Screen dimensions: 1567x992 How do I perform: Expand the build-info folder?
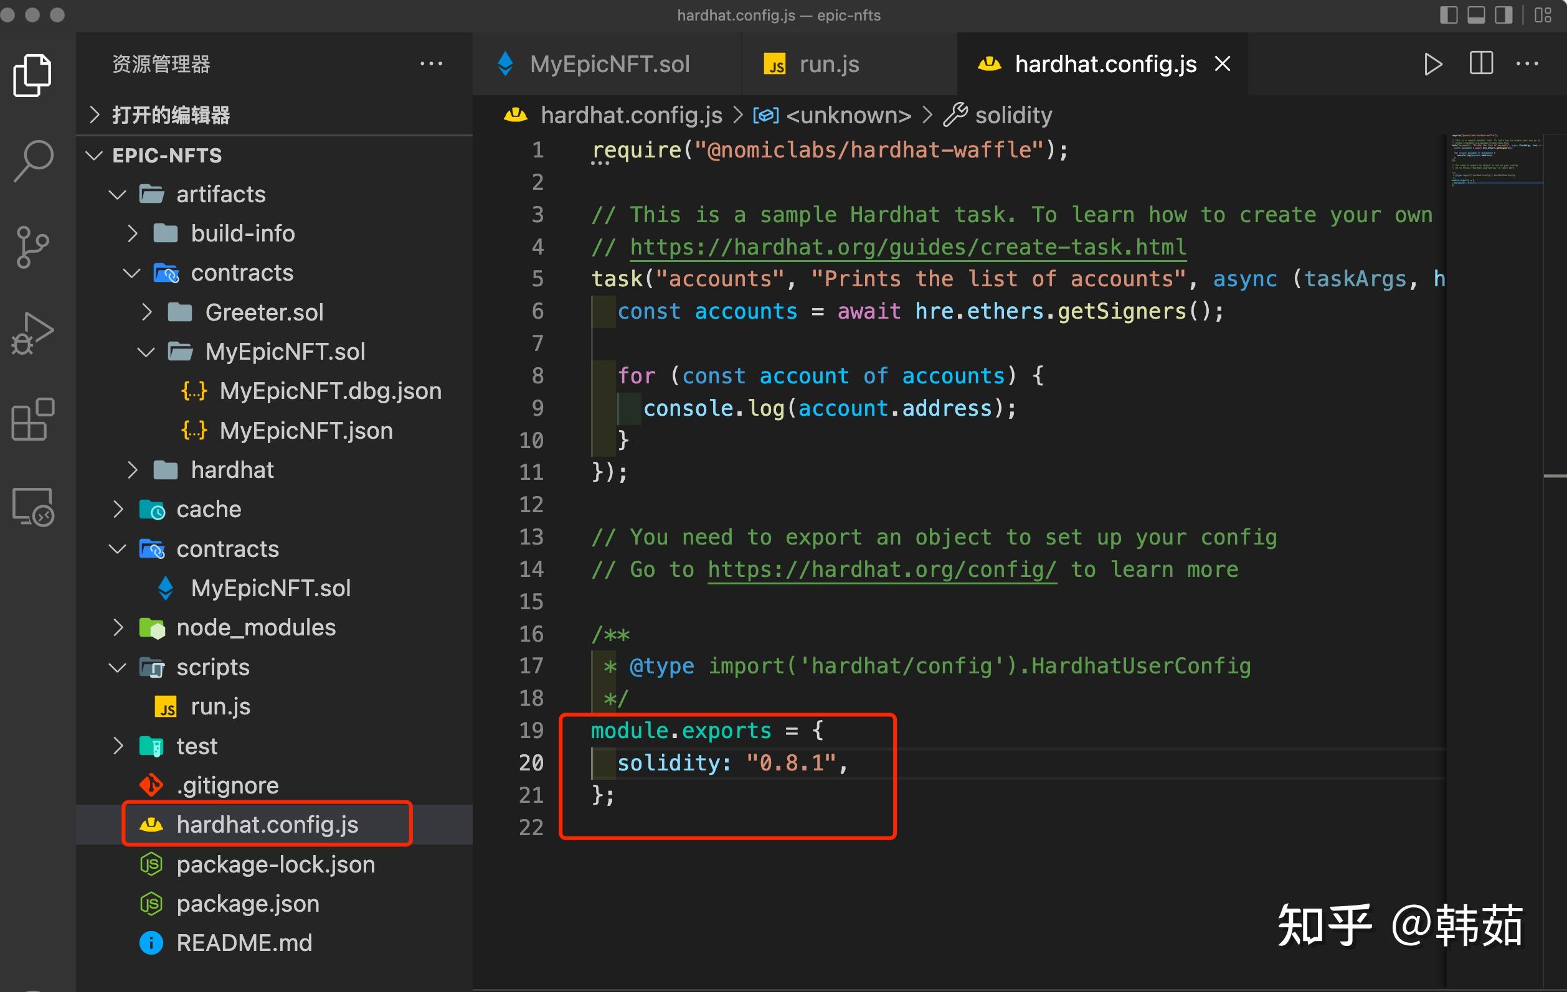[x=274, y=233]
